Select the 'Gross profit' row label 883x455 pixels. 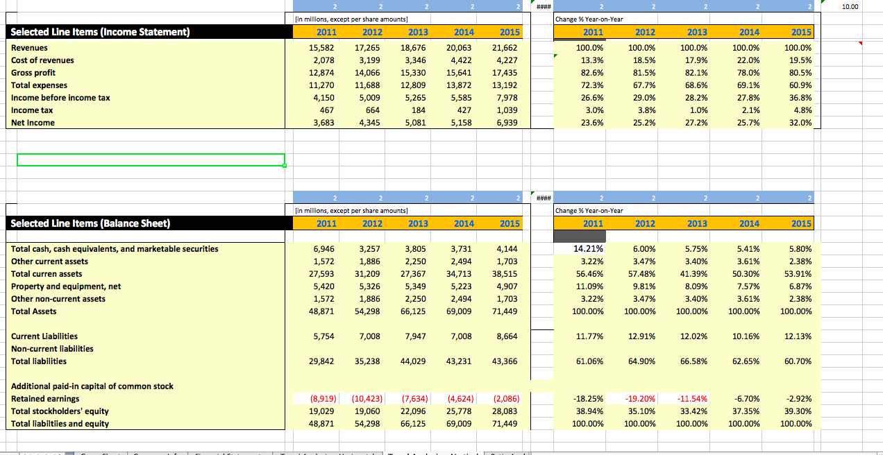point(33,73)
